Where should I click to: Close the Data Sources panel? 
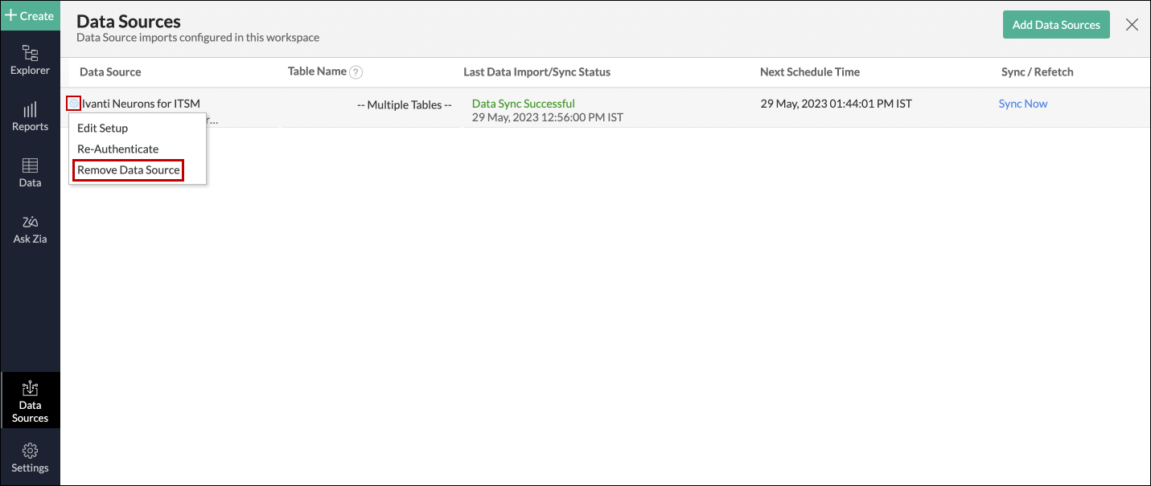point(1132,24)
